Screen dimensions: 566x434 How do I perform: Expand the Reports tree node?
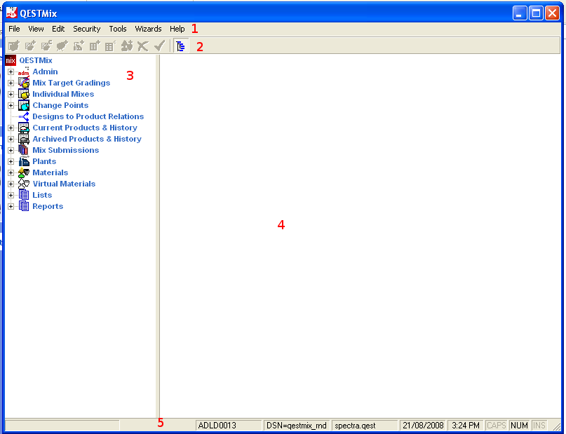tap(11, 206)
